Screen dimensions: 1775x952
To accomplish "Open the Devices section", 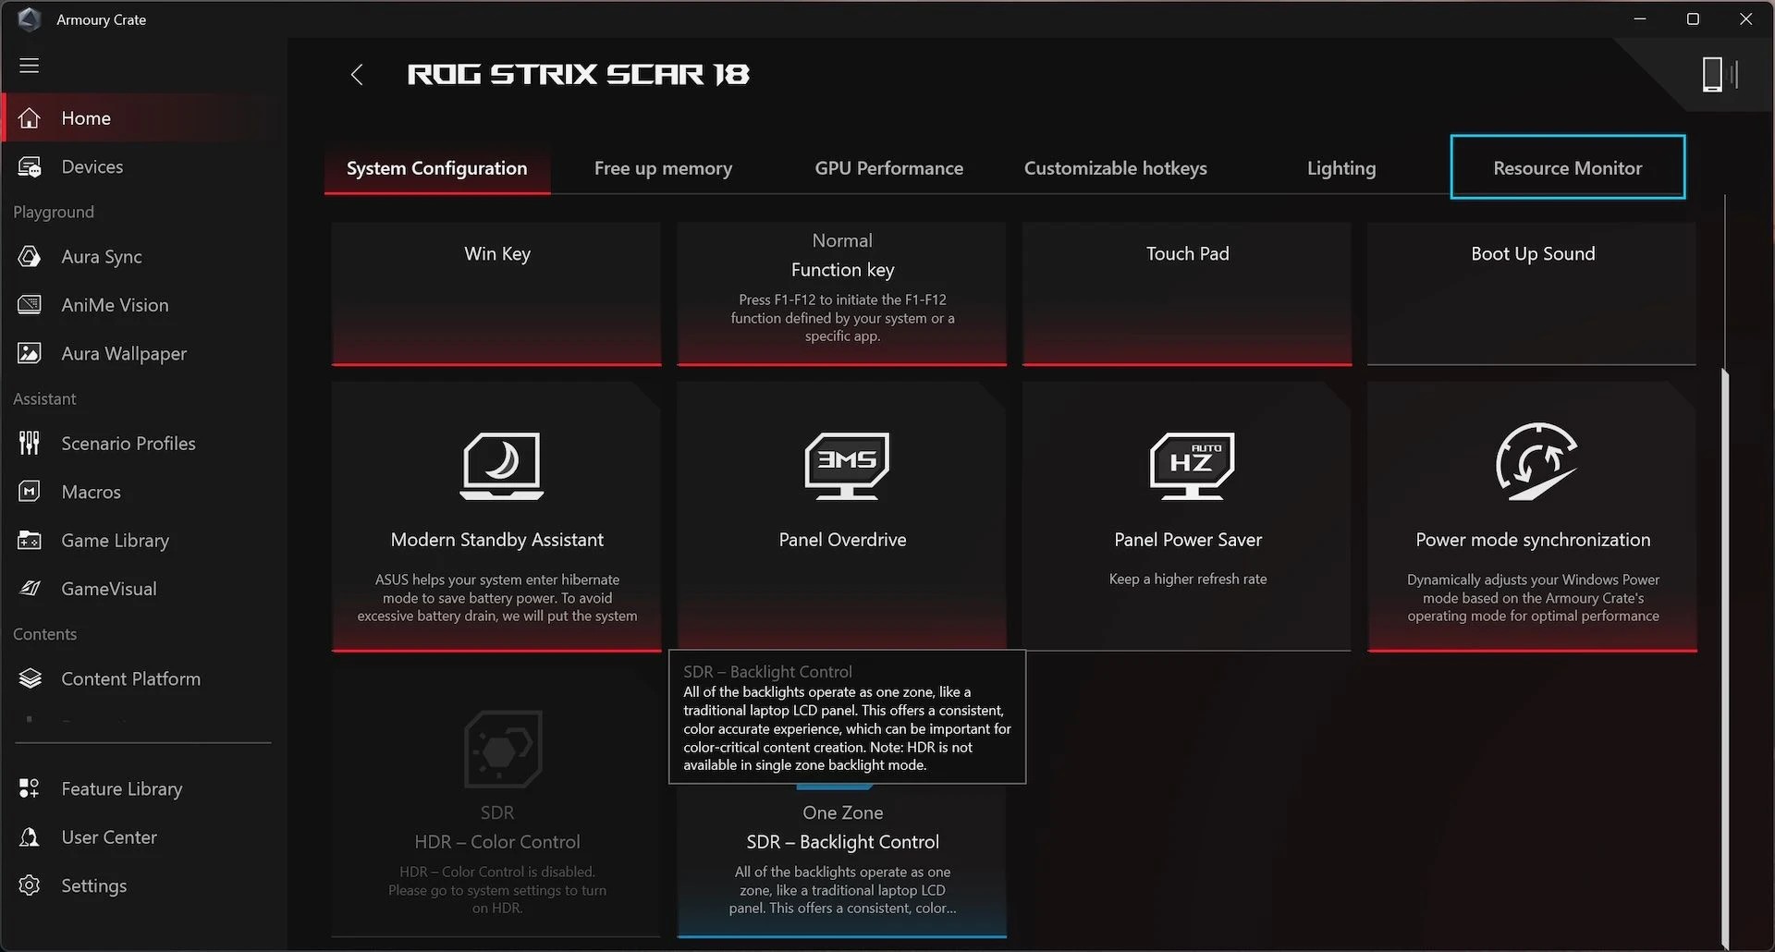I will (92, 166).
